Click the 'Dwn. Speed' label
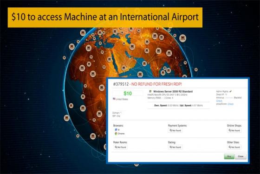Image resolution: width=260 pixels, height=174 pixels. click(x=161, y=105)
